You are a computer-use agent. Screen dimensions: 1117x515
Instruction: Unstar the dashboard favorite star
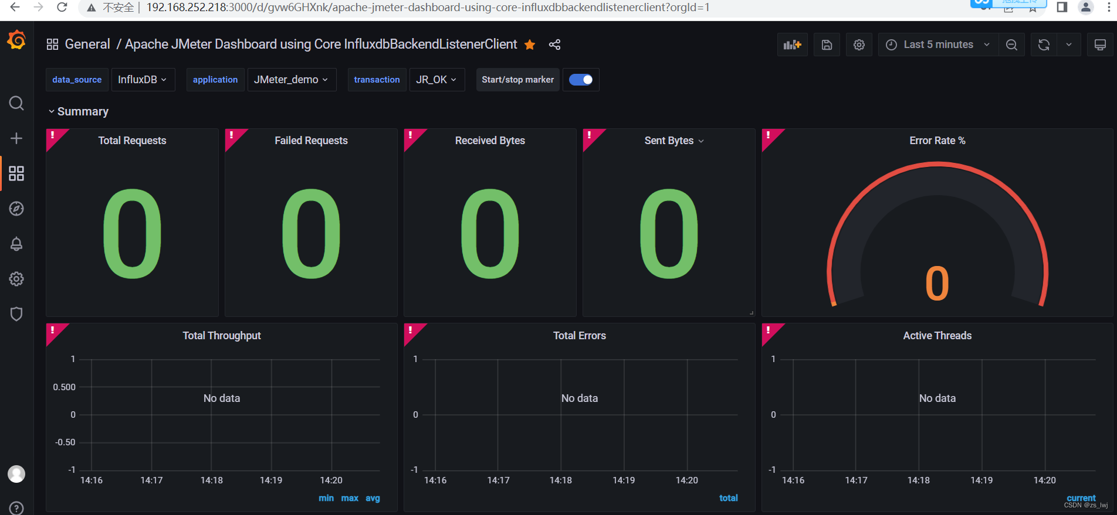[x=530, y=45]
